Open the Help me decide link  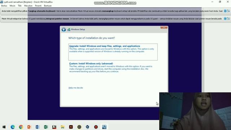[75, 88]
